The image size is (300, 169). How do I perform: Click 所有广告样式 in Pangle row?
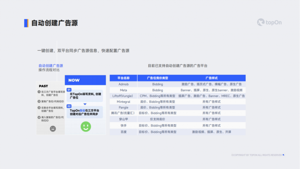tap(211, 107)
